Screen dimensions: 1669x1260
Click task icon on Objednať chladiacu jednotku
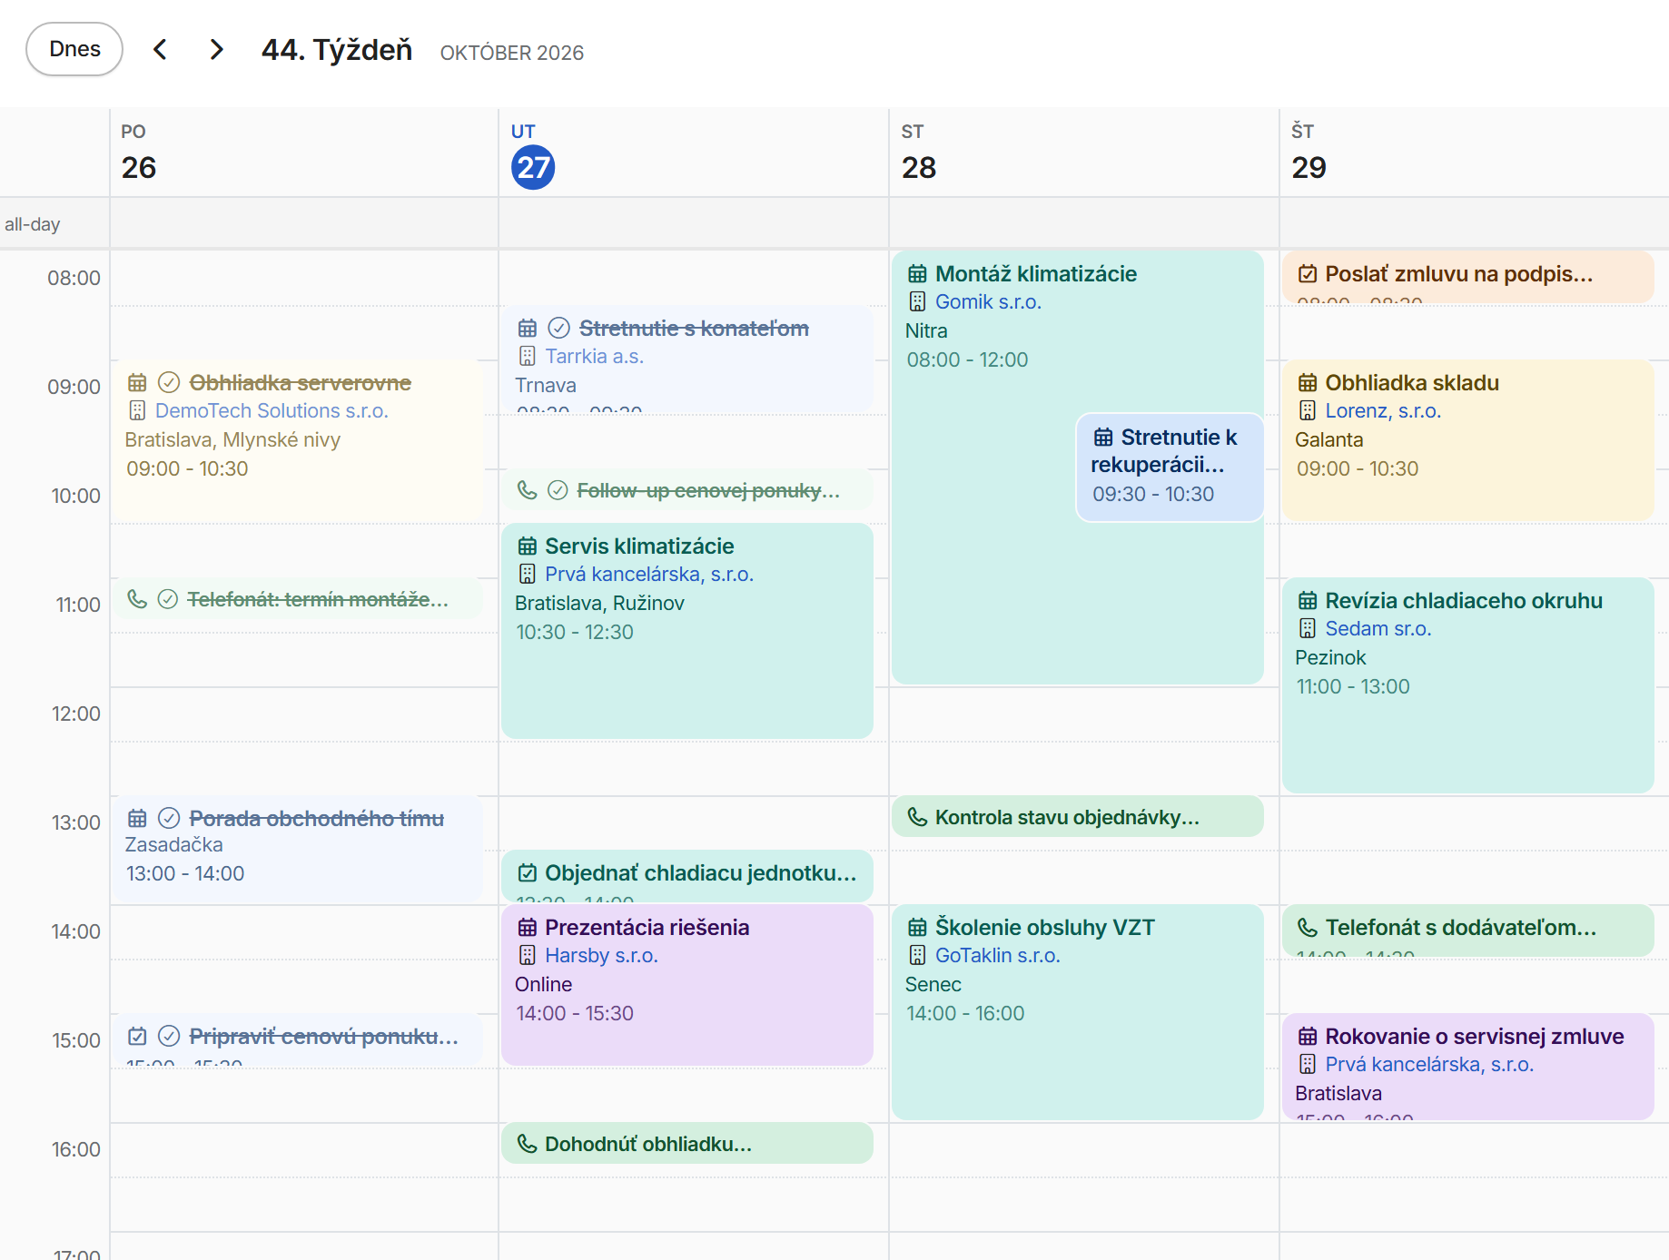[x=528, y=872]
